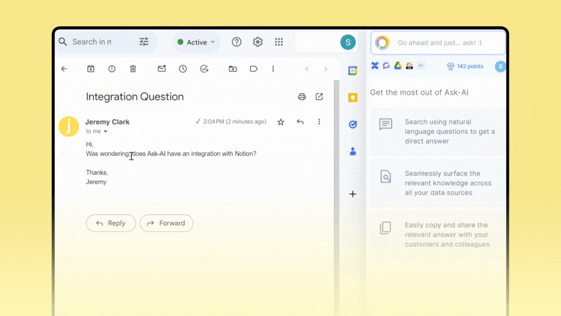
Task: Go to the newer email
Action: (307, 69)
